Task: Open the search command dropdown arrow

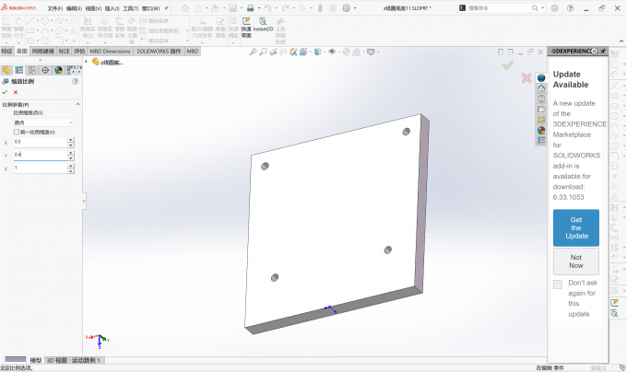Action: [542, 8]
